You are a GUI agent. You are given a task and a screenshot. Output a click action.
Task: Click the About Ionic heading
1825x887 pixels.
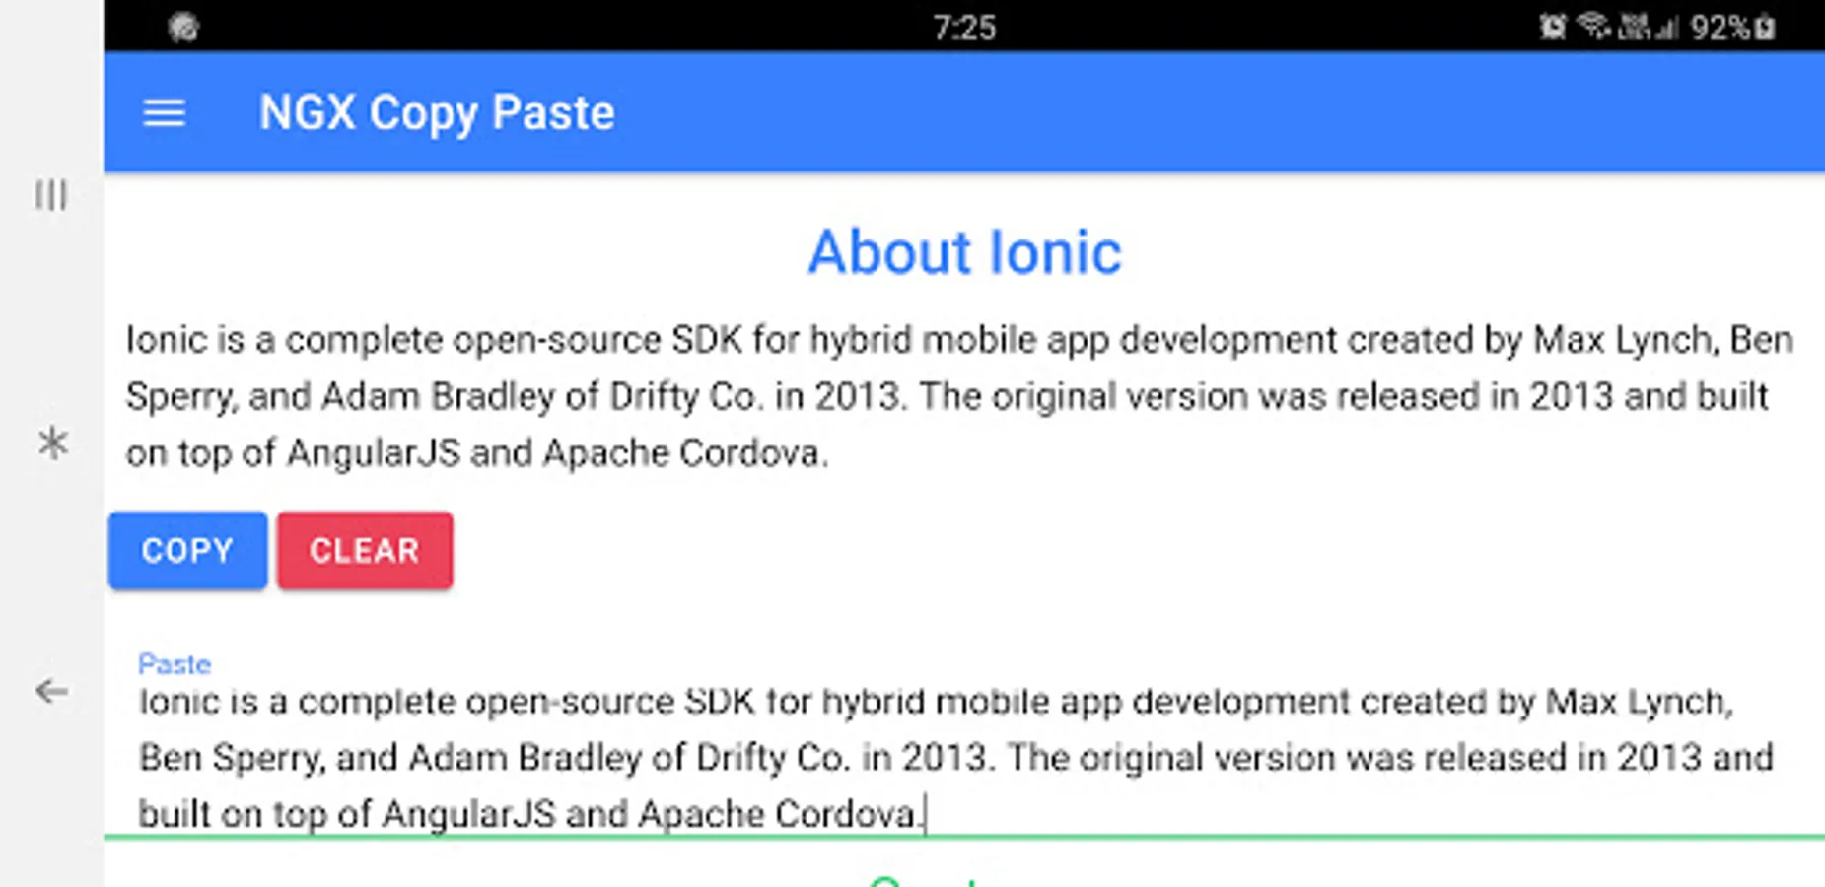(x=964, y=252)
